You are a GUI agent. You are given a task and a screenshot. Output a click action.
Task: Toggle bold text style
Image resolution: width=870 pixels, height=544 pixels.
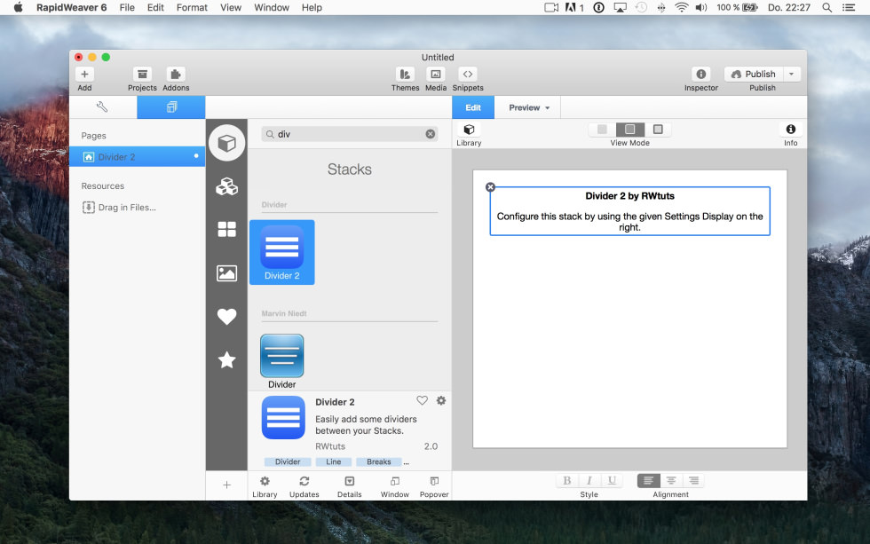point(567,480)
